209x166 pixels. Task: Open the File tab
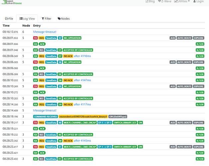[x=9, y=19]
